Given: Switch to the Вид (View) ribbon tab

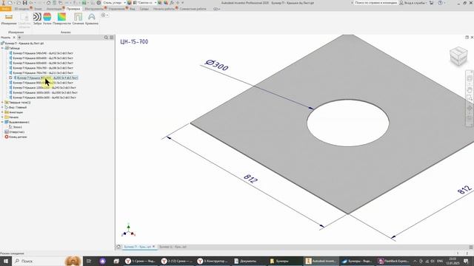Looking at the screenshot, I should point(133,9).
